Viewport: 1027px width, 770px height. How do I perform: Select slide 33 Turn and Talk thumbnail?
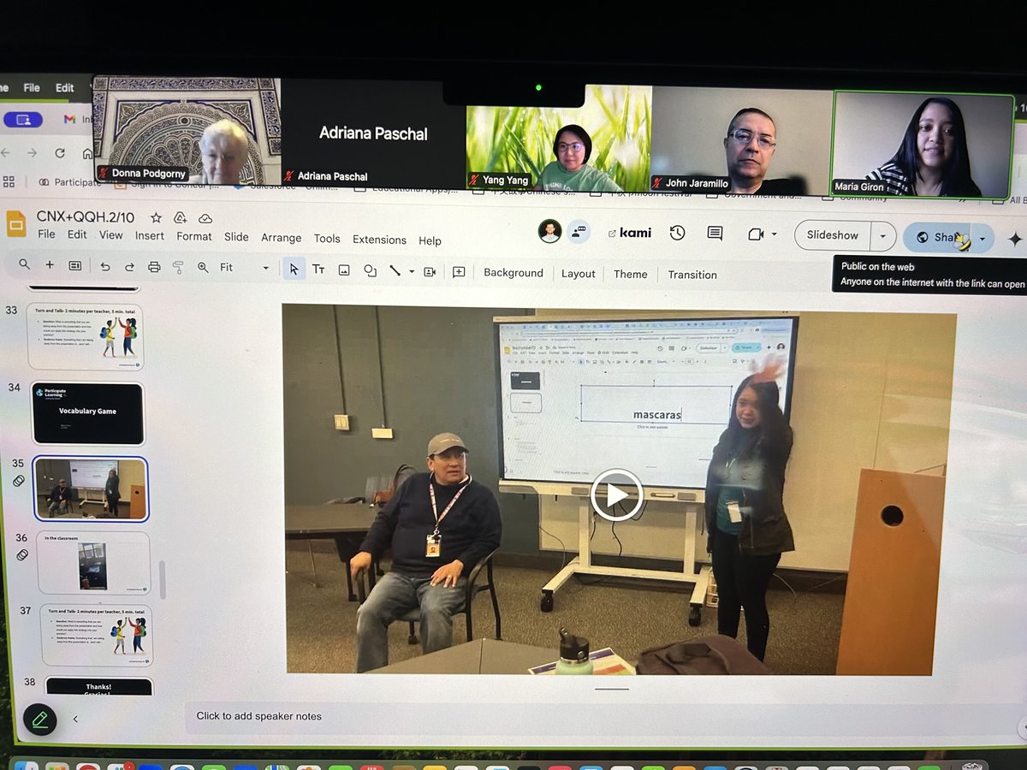pyautogui.click(x=85, y=336)
